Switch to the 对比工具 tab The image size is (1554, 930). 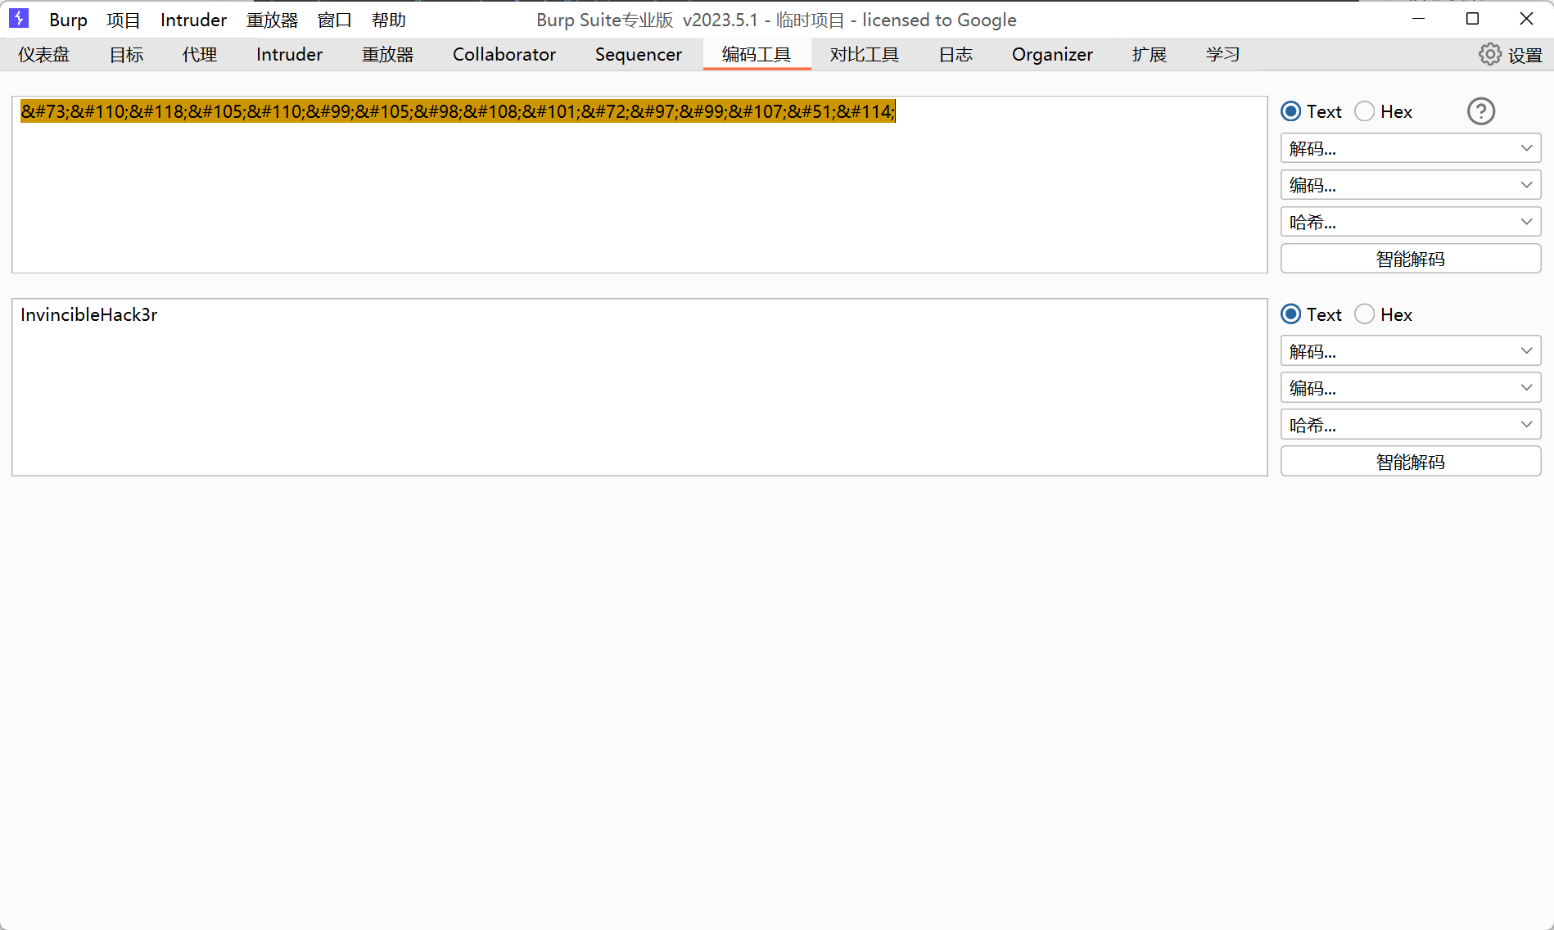(x=865, y=54)
